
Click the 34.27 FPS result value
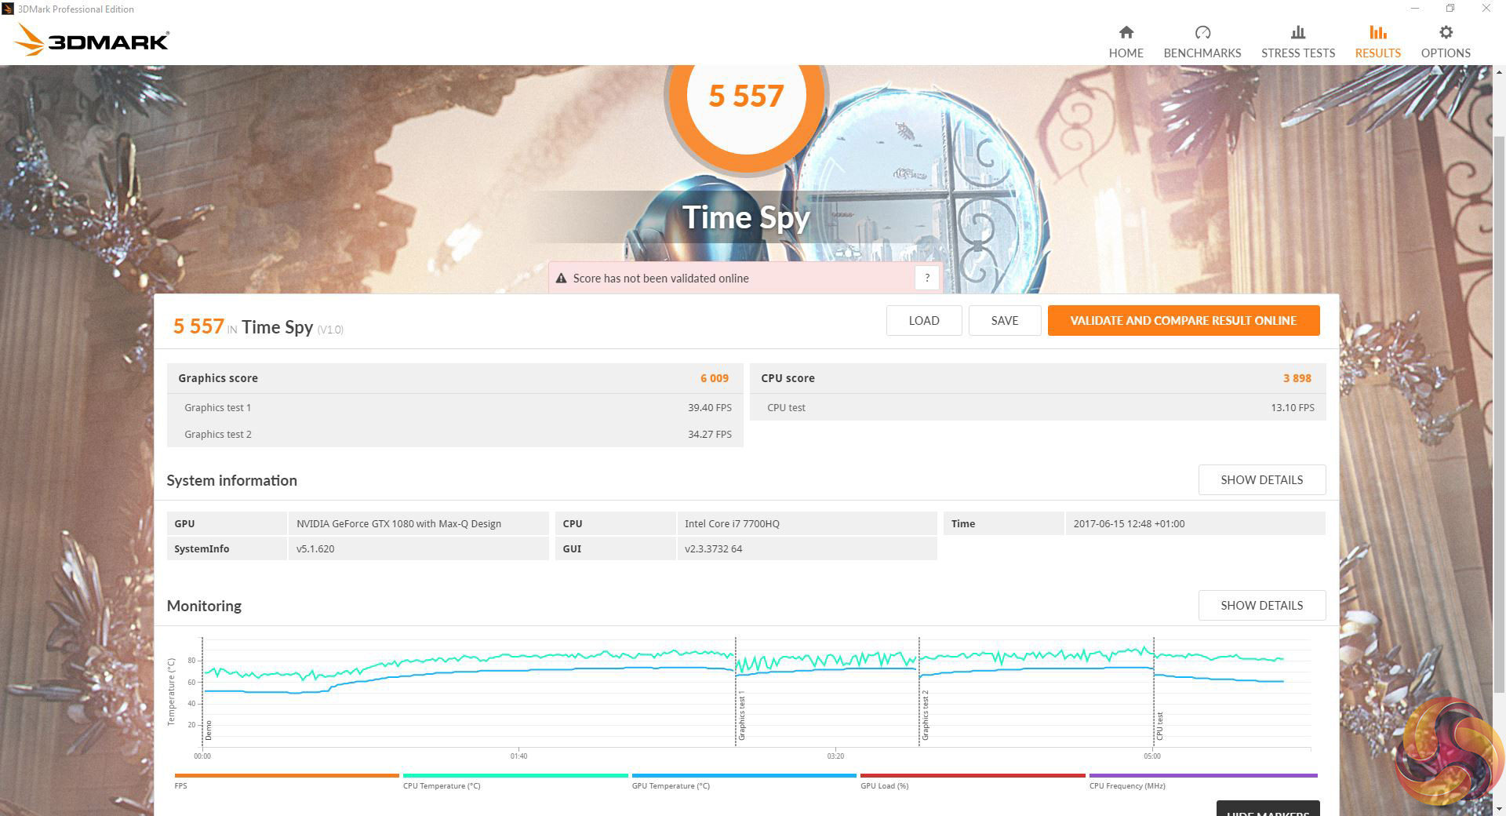point(710,435)
